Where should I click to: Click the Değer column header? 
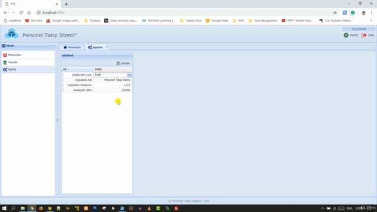[x=113, y=69]
